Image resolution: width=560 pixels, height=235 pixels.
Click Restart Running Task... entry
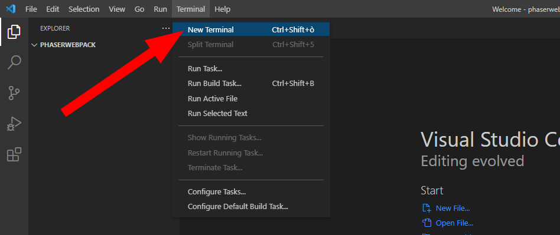click(251, 153)
